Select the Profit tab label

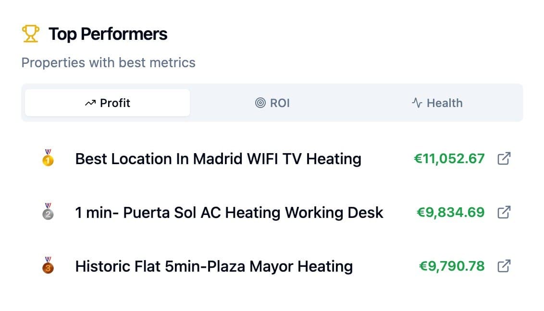pyautogui.click(x=115, y=103)
